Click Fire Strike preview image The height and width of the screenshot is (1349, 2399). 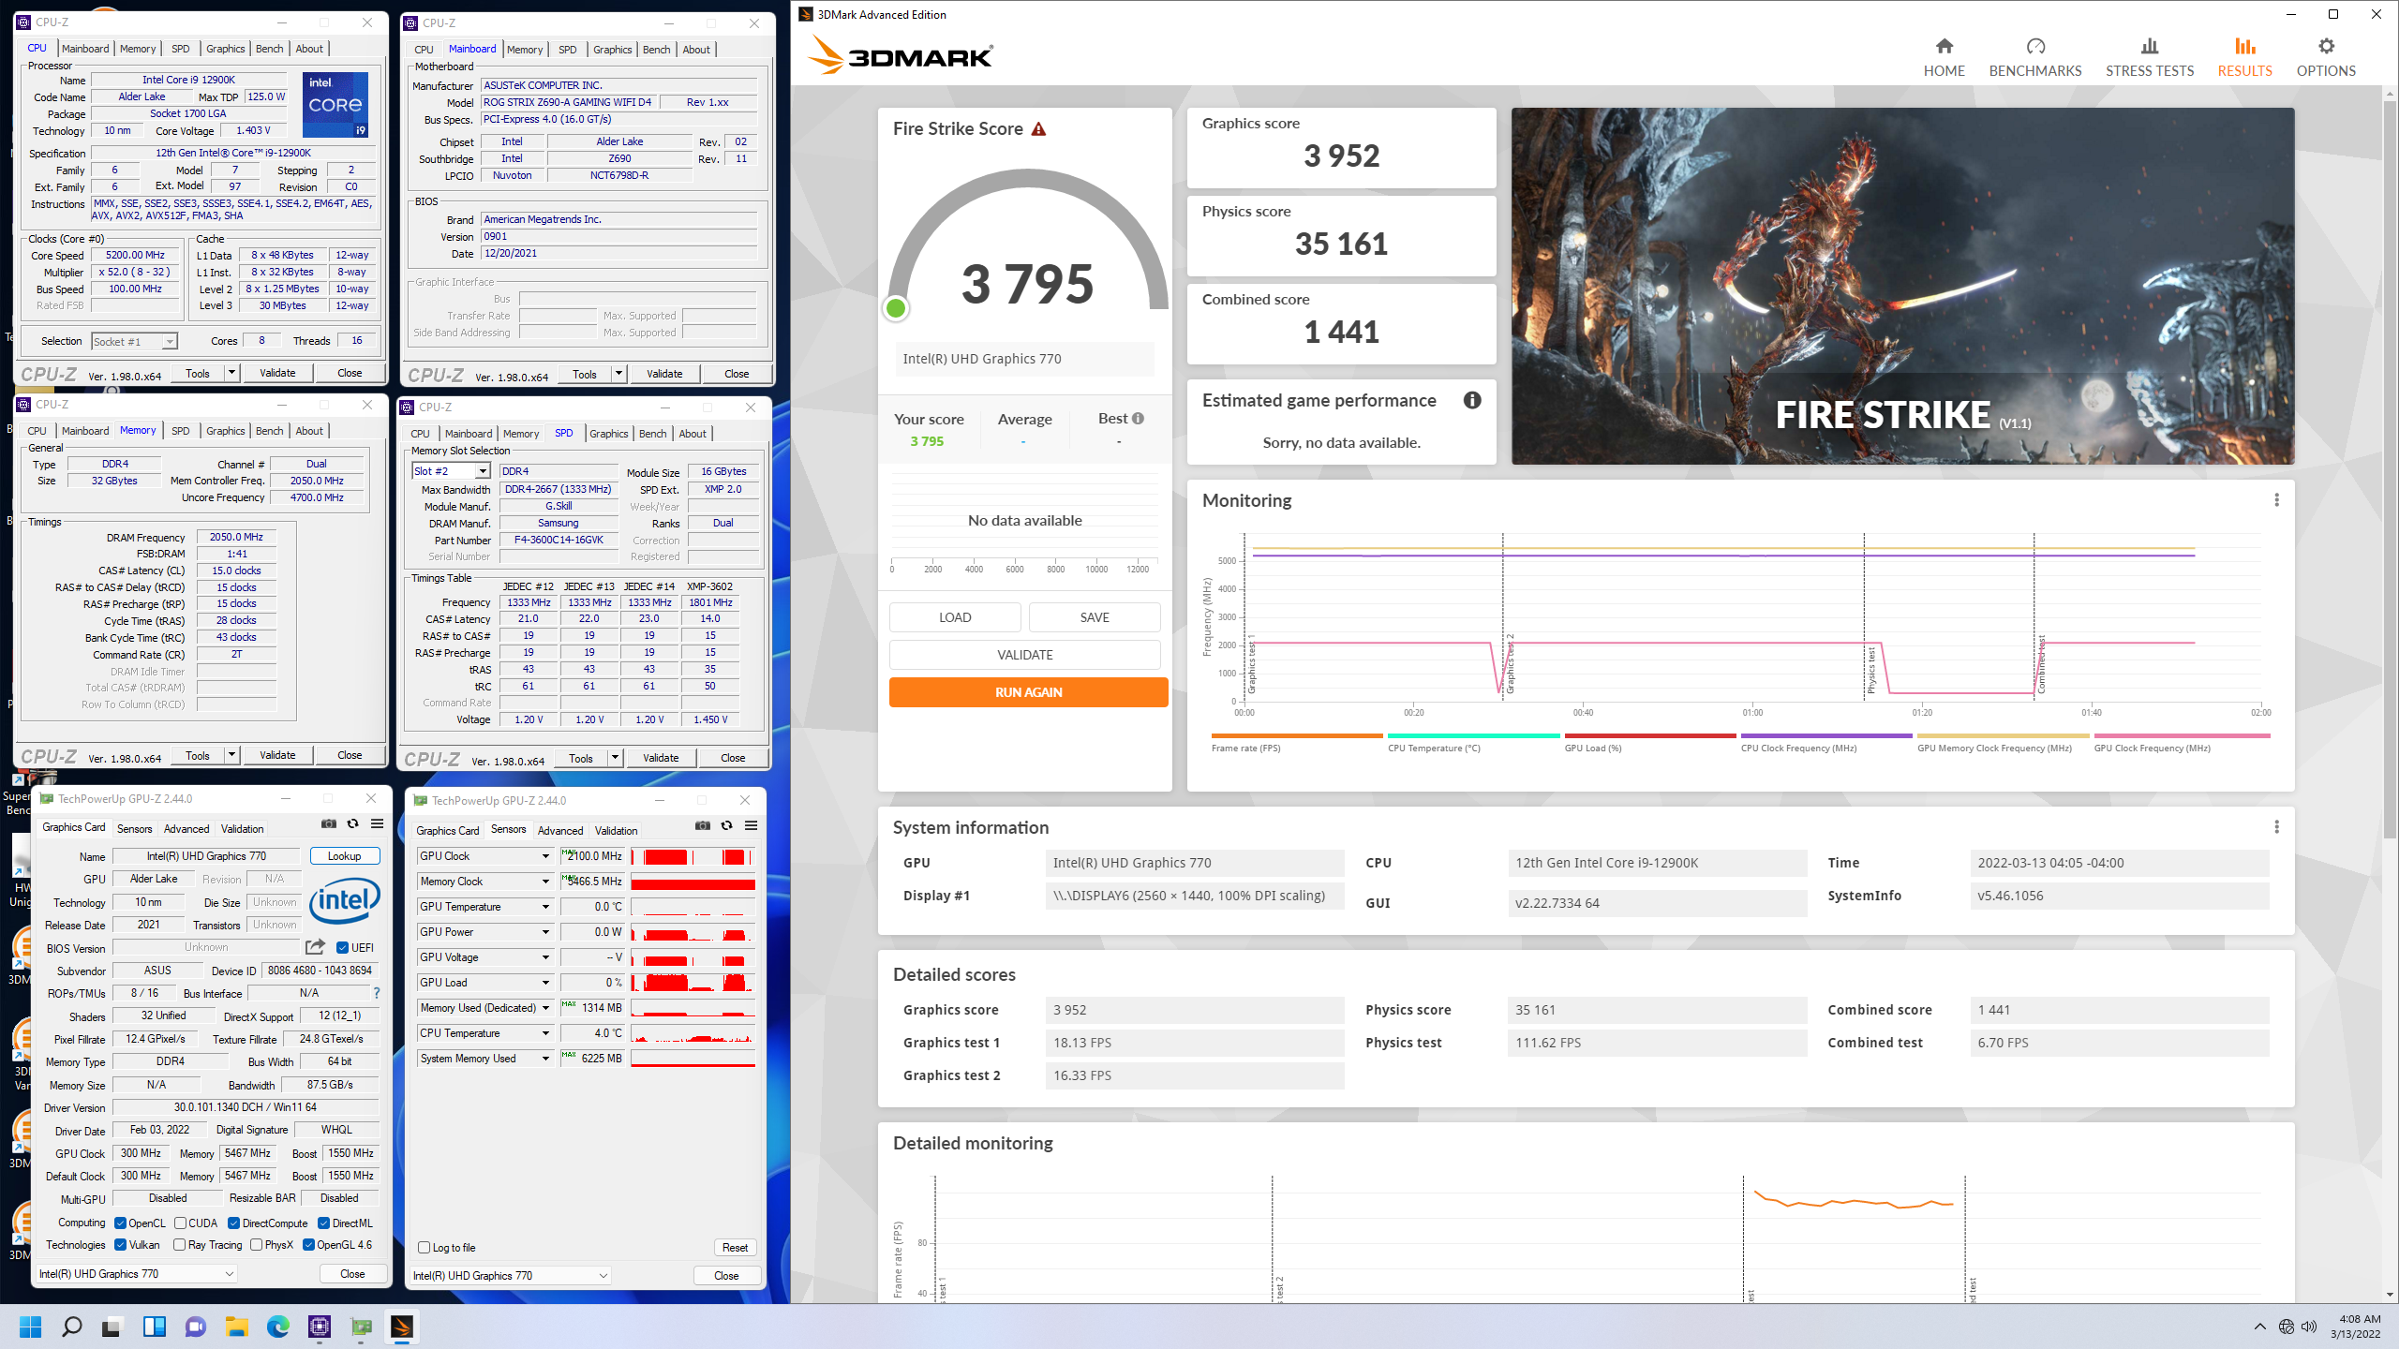[1903, 286]
